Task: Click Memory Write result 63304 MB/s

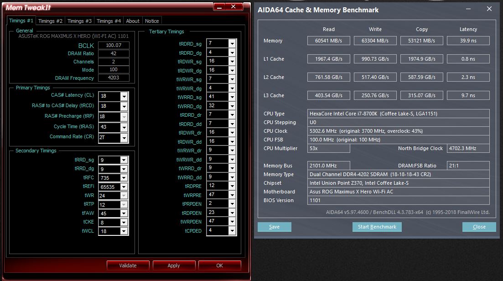Action: (375, 41)
